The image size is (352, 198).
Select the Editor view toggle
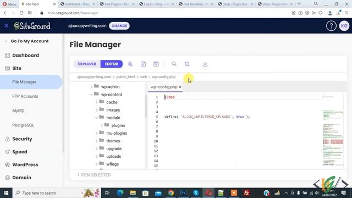coord(112,64)
